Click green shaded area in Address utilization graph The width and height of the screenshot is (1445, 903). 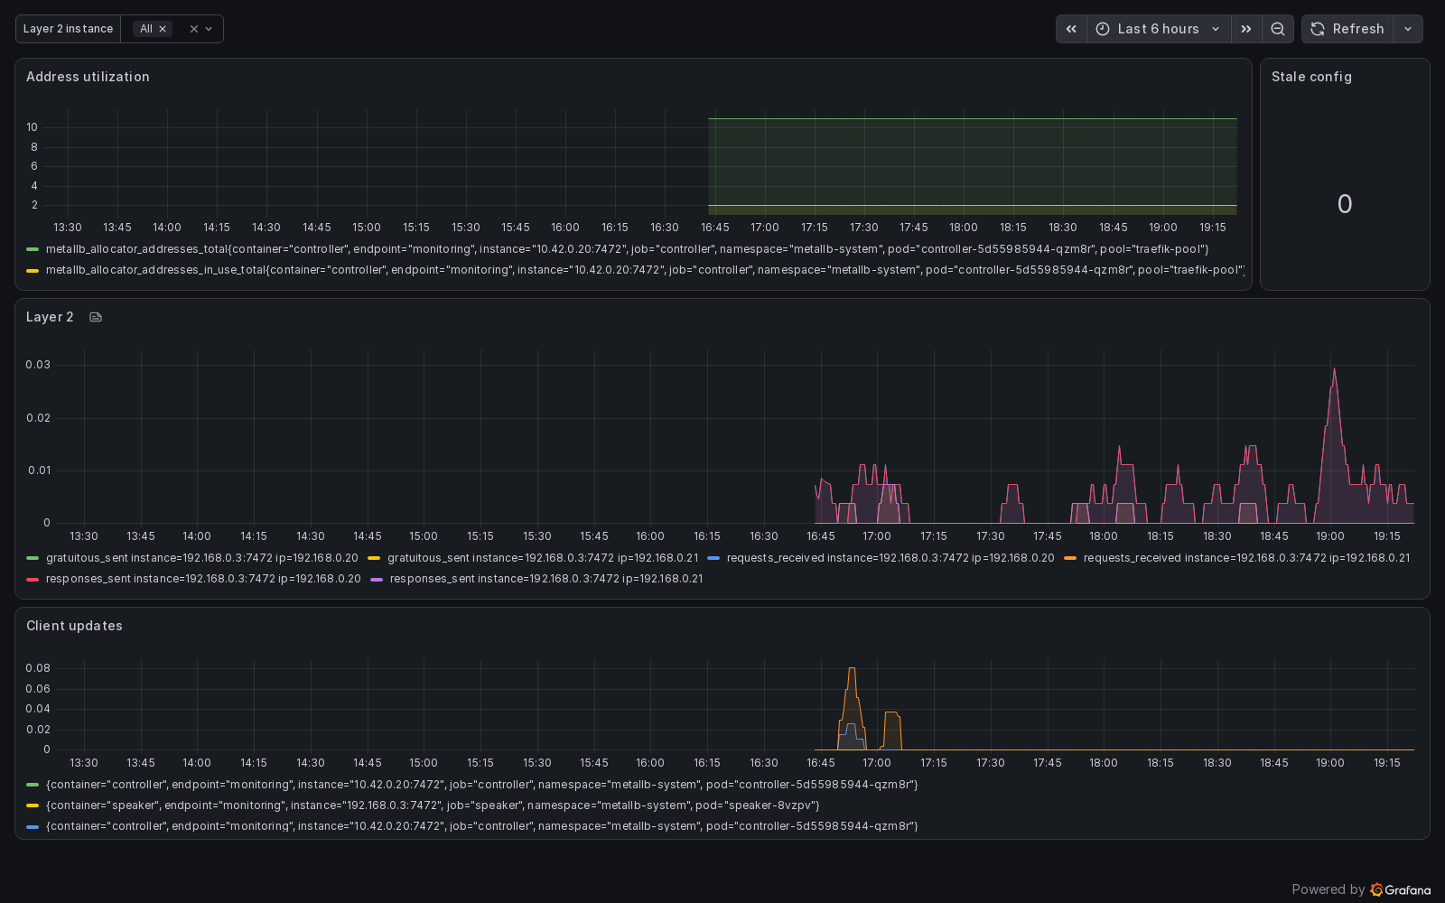click(x=972, y=163)
